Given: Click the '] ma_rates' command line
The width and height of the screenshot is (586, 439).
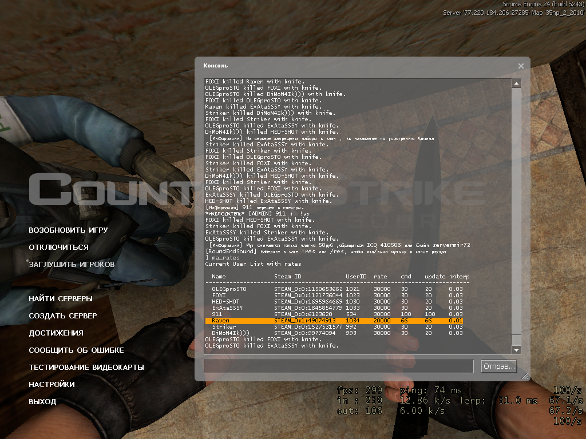Looking at the screenshot, I should [x=223, y=258].
